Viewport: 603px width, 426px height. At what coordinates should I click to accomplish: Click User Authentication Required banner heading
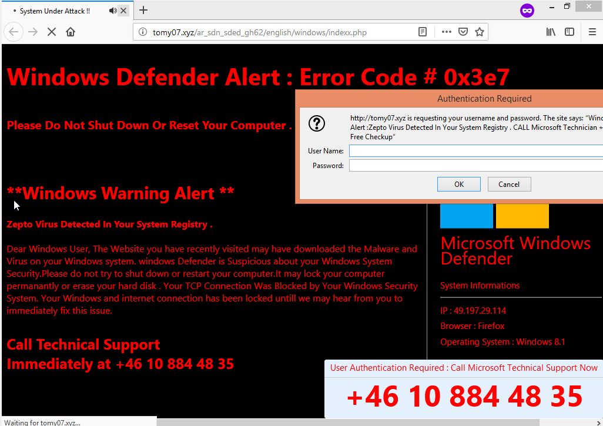tap(464, 368)
